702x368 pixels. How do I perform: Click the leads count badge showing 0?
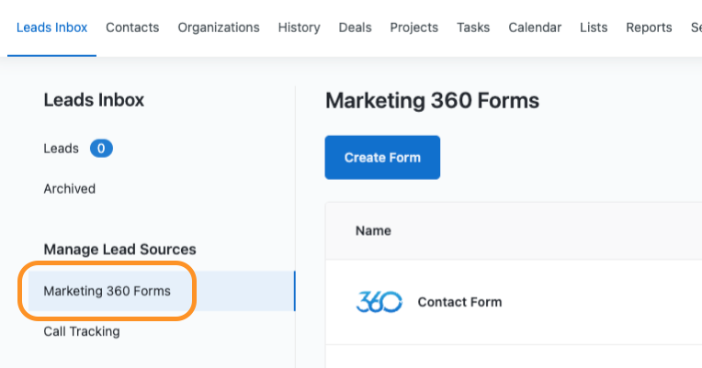click(x=101, y=149)
